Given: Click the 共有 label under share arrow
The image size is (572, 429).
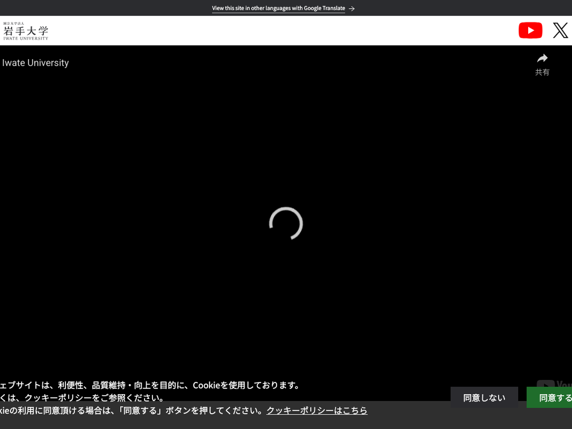Looking at the screenshot, I should tap(542, 72).
